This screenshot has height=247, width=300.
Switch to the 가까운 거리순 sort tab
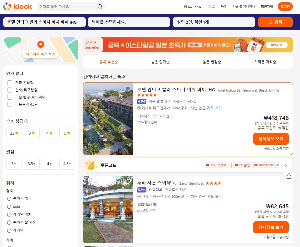pyautogui.click(x=265, y=62)
